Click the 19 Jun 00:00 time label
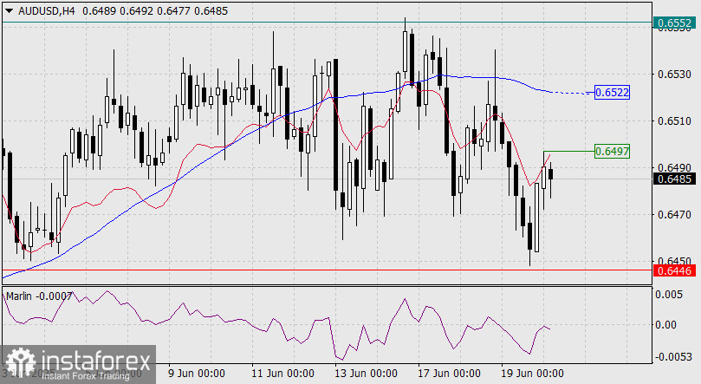 pyautogui.click(x=532, y=374)
